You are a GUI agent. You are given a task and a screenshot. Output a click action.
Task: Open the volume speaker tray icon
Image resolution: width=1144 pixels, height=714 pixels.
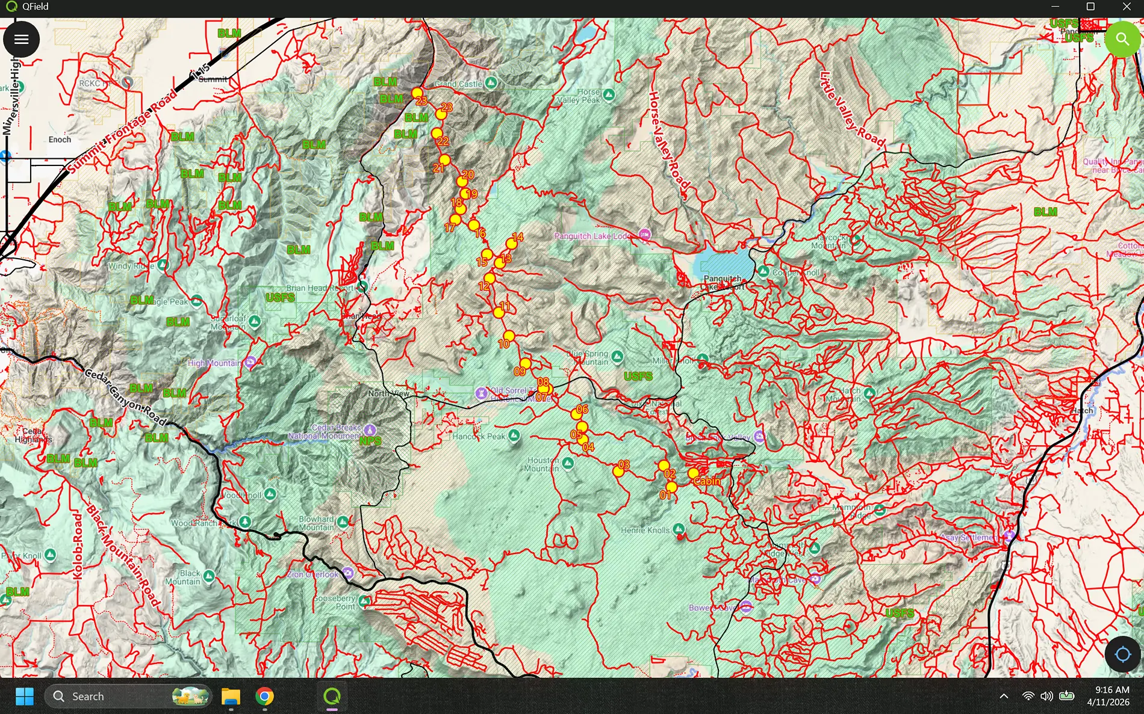click(x=1047, y=697)
